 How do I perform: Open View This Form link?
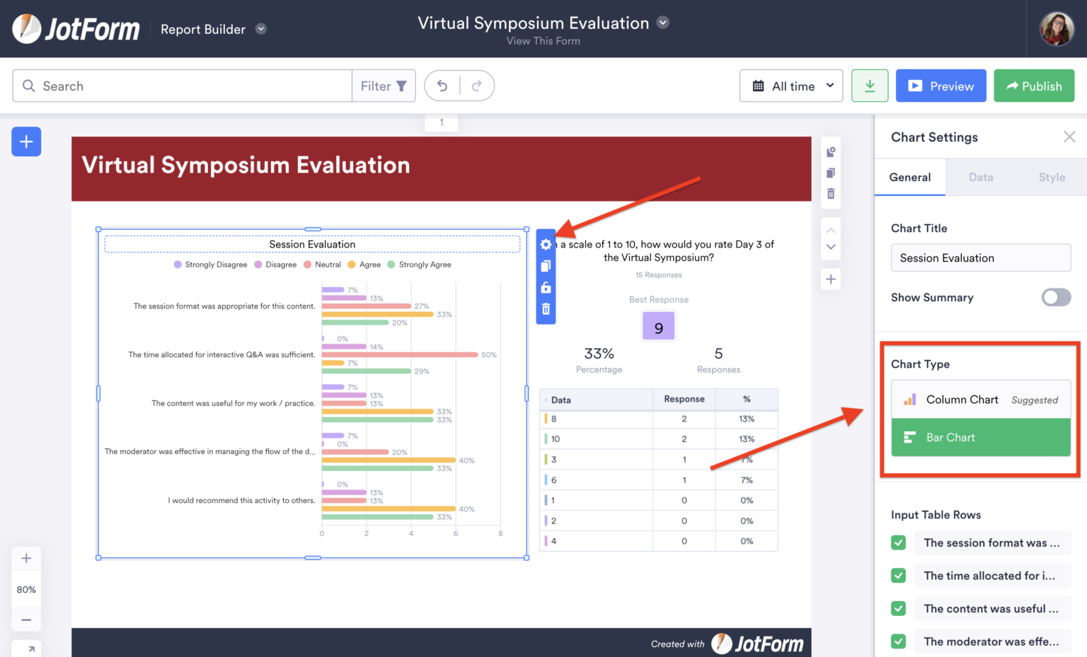543,40
